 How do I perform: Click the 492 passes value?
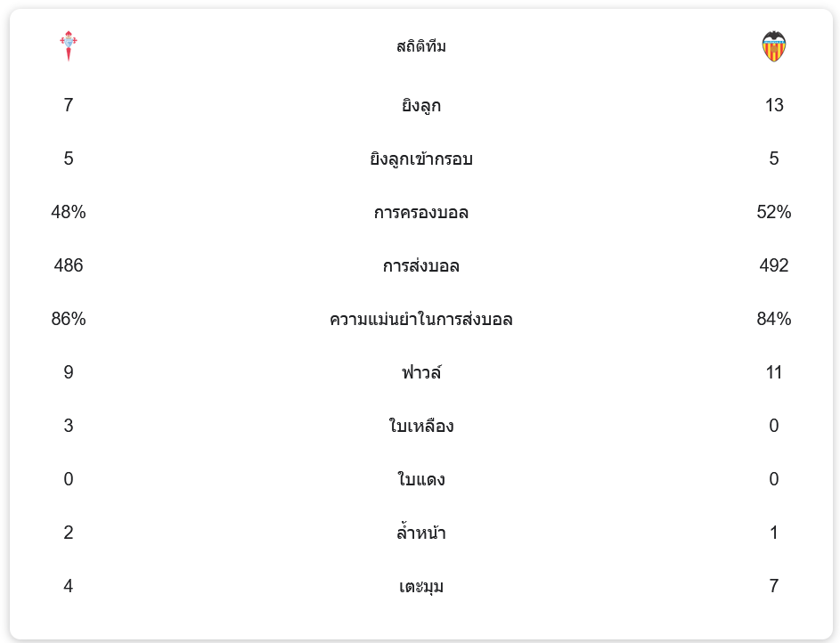pyautogui.click(x=773, y=265)
